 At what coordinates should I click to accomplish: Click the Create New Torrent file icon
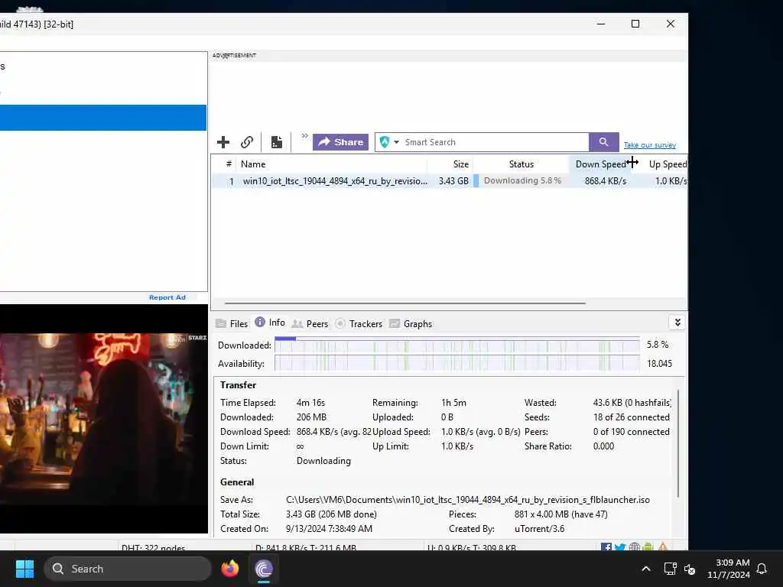pyautogui.click(x=276, y=142)
